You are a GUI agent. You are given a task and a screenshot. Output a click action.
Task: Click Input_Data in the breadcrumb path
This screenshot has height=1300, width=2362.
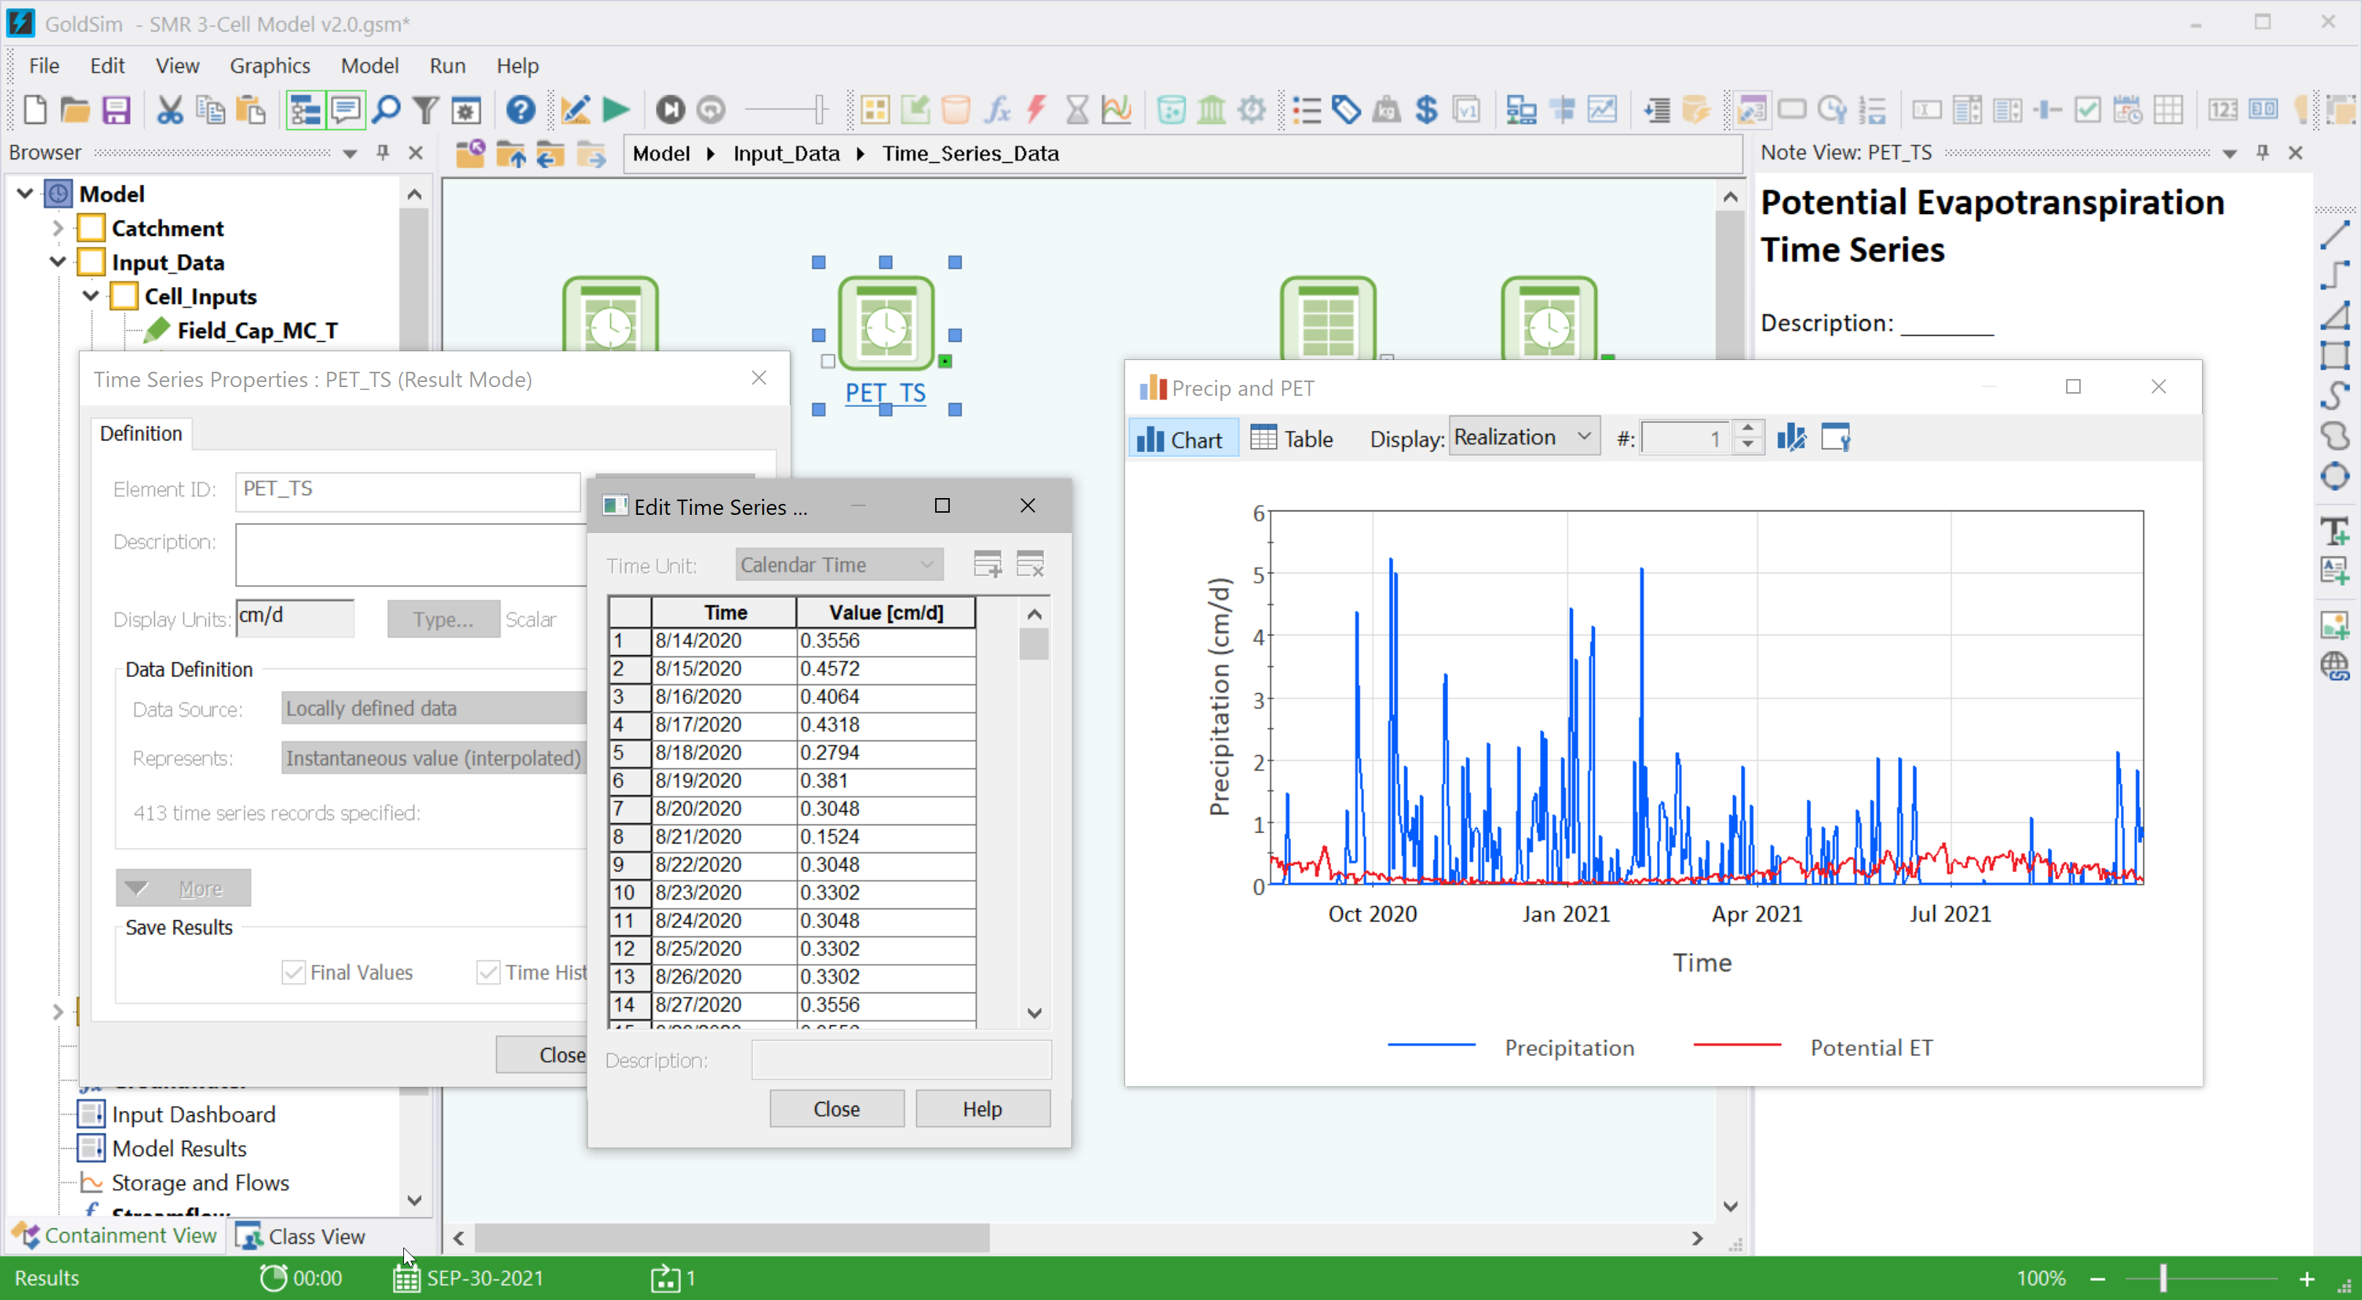pos(786,153)
